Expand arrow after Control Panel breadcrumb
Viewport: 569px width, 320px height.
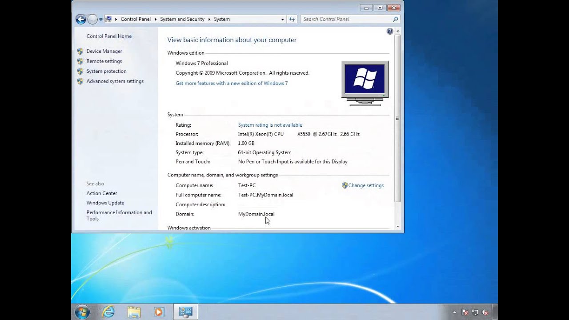point(156,19)
